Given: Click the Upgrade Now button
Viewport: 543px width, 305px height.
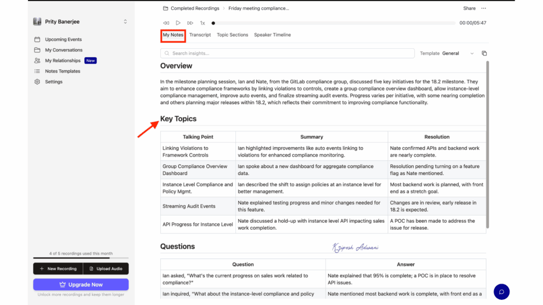Looking at the screenshot, I should 81,284.
